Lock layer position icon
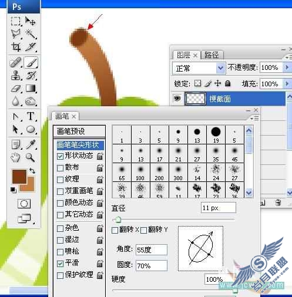Image resolution: width=292 pixels, height=297 pixels. (x=218, y=83)
